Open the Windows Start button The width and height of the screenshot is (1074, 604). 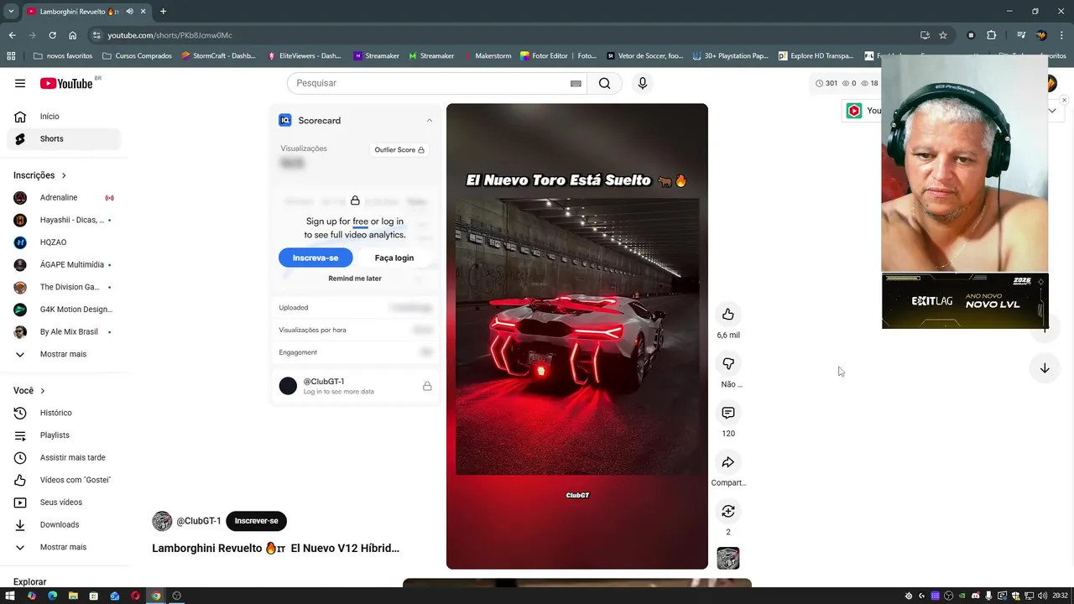[11, 596]
